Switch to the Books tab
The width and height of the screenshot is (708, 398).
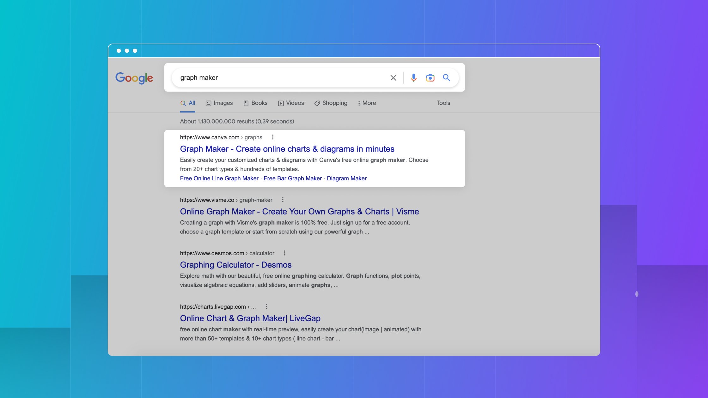[255, 103]
